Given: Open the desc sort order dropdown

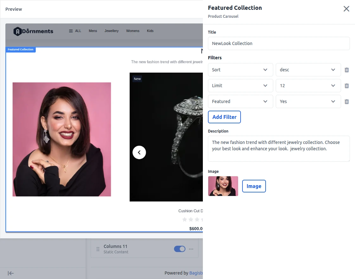Looking at the screenshot, I should [308, 70].
